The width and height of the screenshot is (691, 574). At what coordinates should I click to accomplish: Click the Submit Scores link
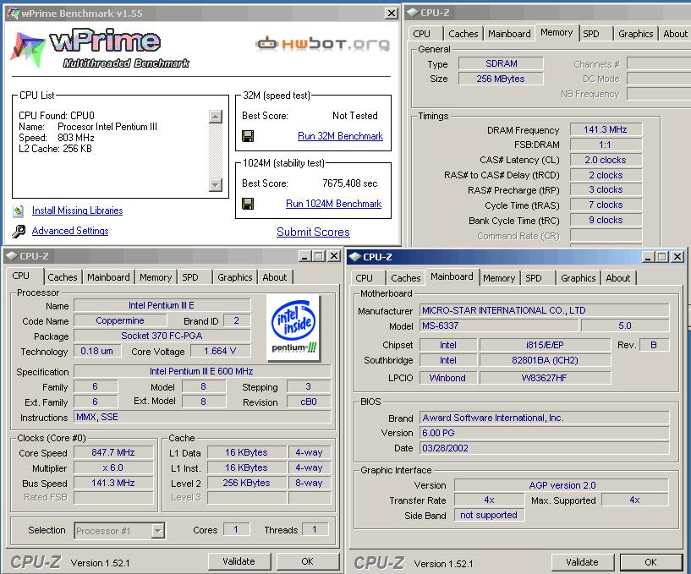313,232
